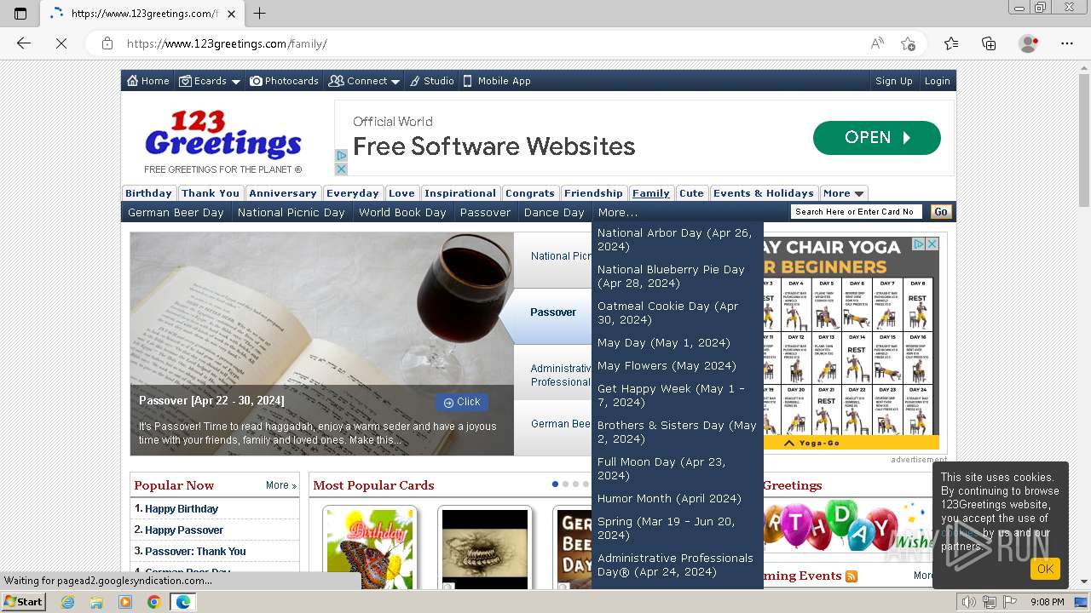The height and width of the screenshot is (613, 1091).
Task: Go back to the previous page
Action: 24,43
